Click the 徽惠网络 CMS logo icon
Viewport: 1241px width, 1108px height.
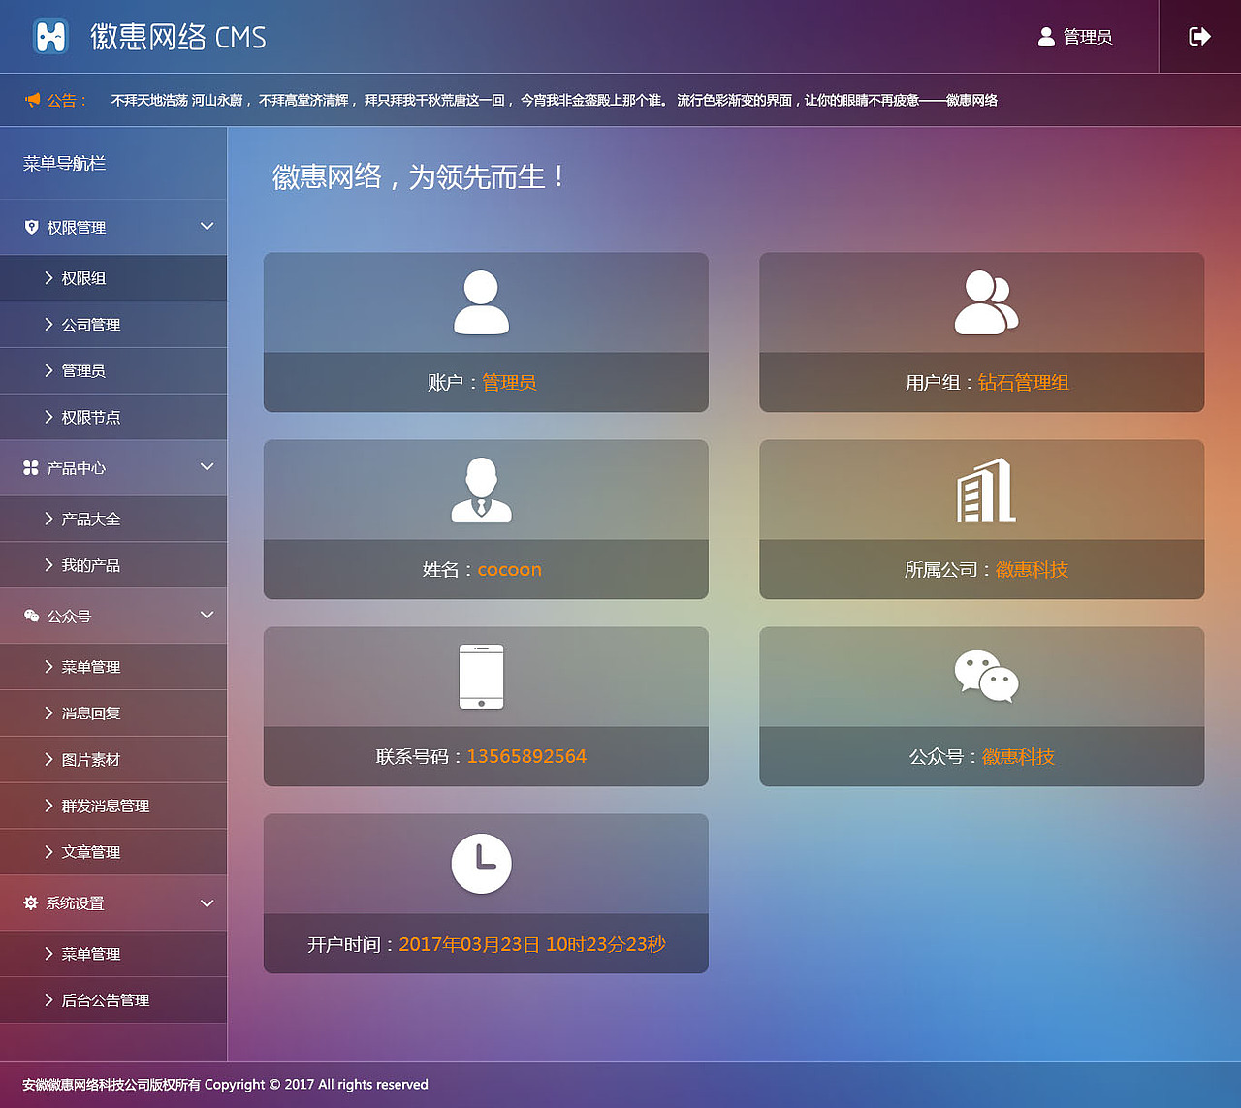click(50, 37)
